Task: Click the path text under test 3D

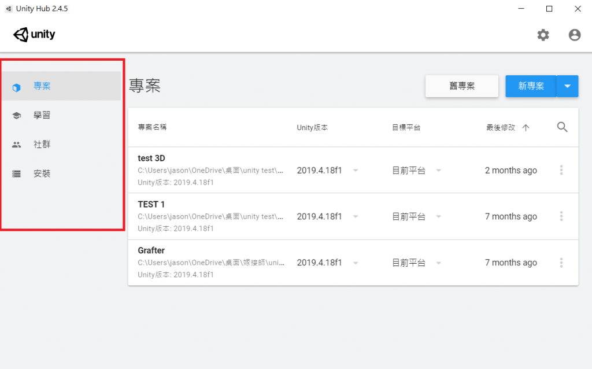Action: click(210, 171)
